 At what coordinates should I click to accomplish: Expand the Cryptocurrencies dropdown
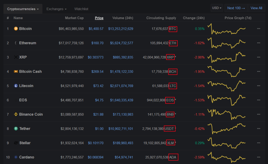click(23, 9)
